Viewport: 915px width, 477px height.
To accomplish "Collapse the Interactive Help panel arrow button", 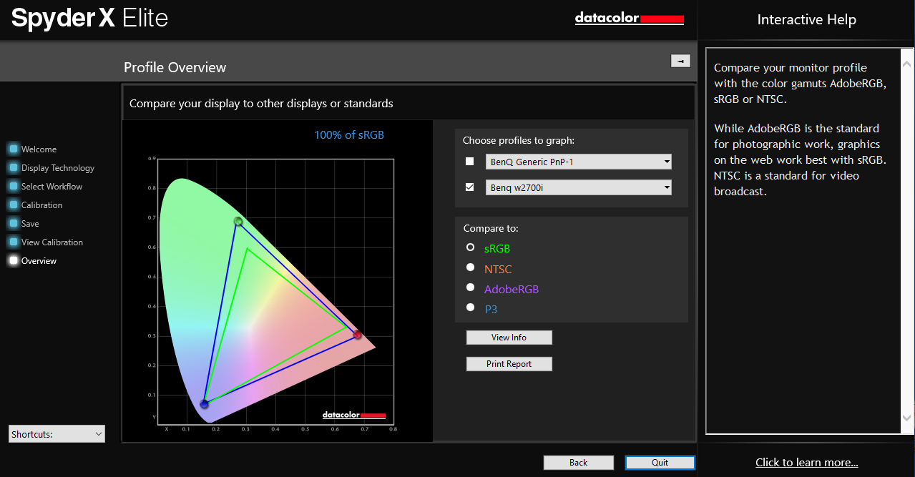I will (x=680, y=61).
